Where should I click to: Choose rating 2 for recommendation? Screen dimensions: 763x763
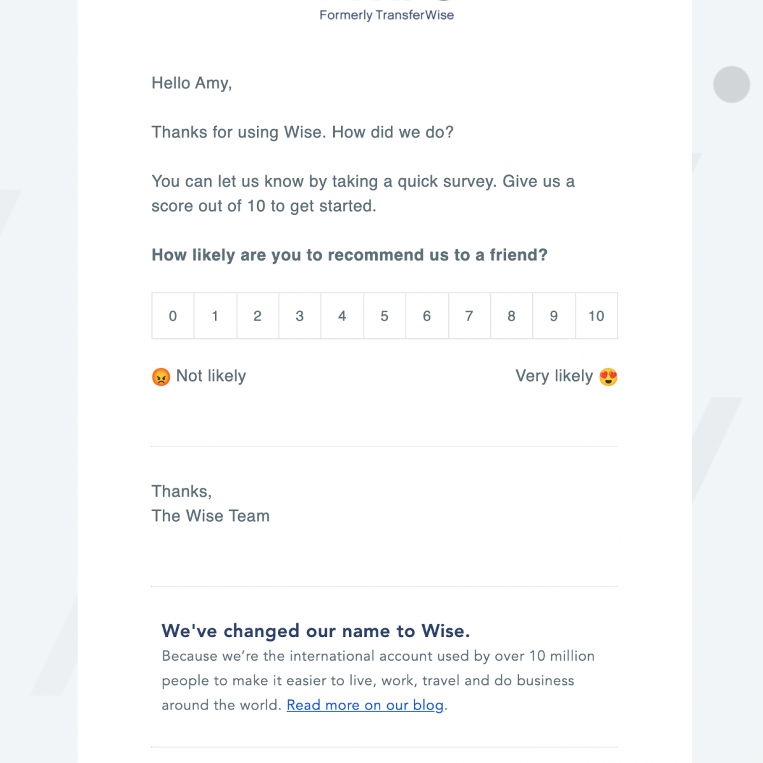[258, 316]
